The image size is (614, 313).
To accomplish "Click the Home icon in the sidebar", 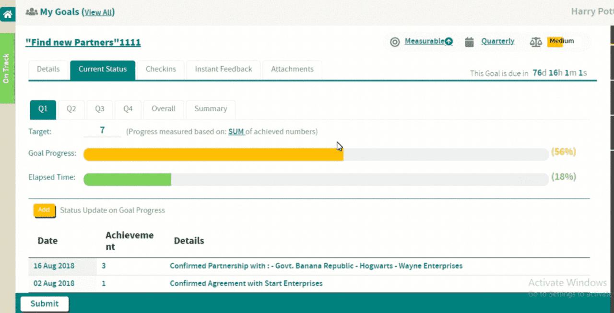I will point(8,15).
